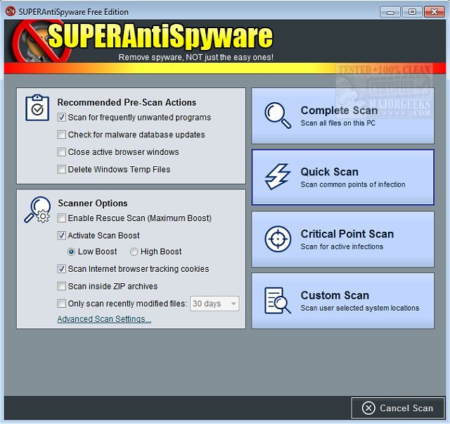This screenshot has height=424, width=450.
Task: Click the text Scan for active infections
Action: (342, 247)
